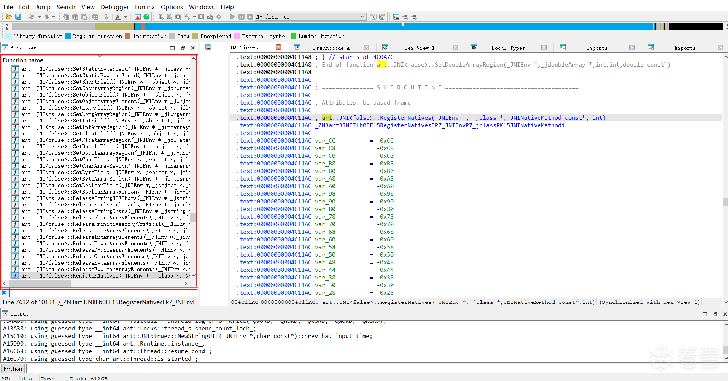Click the Terminate process stop icon
The image size is (728, 381).
point(250,17)
